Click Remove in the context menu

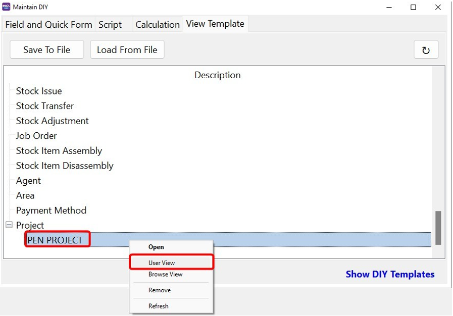coord(159,290)
